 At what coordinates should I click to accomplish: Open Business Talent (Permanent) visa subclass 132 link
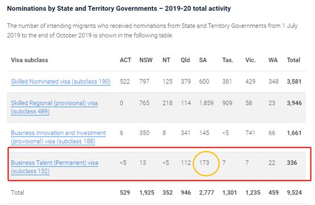tap(55, 167)
